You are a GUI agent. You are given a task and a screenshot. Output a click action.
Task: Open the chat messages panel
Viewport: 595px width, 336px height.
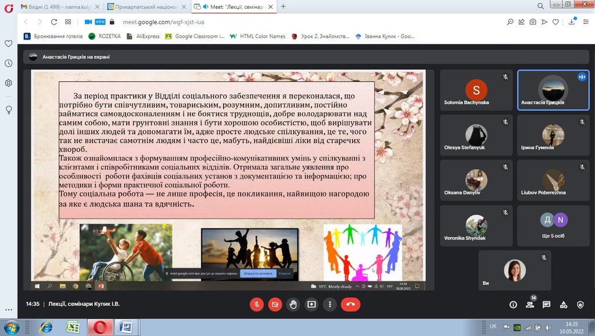pos(546,304)
